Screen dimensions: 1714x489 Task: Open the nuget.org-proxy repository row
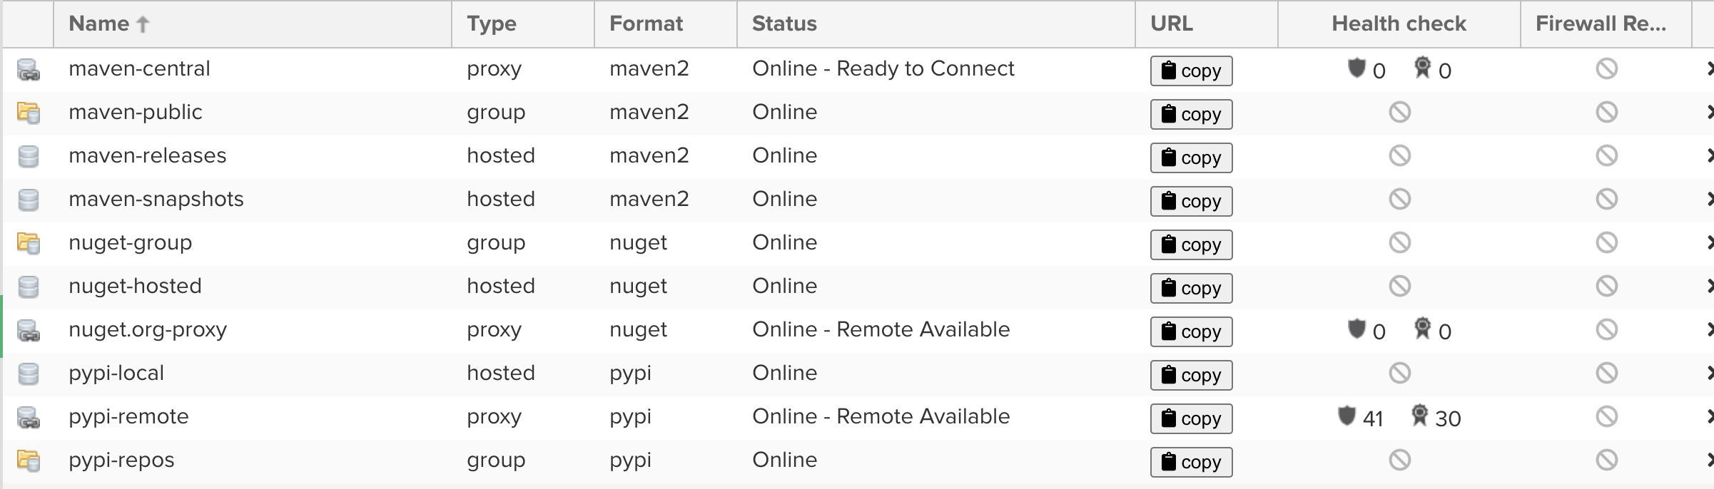coord(856,331)
